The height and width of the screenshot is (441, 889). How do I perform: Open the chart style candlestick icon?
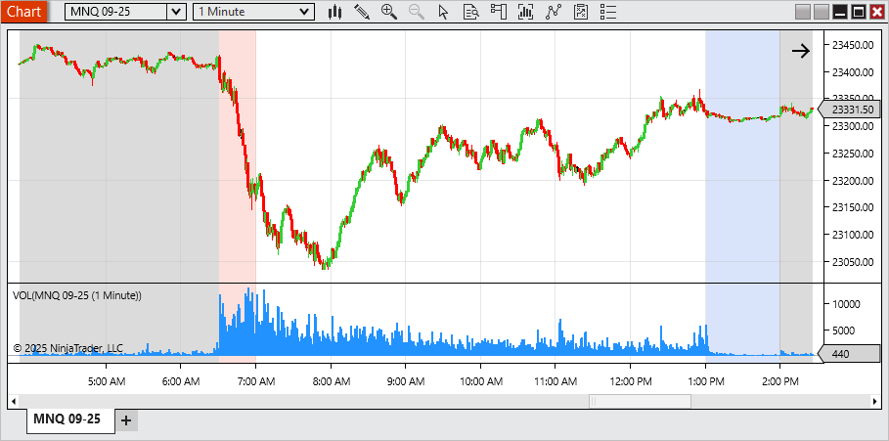(x=334, y=12)
